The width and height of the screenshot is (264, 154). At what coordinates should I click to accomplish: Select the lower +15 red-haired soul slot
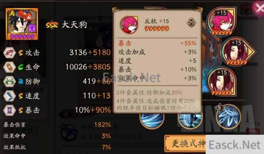(x=221, y=82)
